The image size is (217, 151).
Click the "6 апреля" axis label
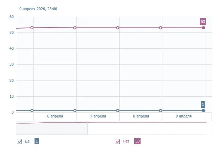pos(55,116)
